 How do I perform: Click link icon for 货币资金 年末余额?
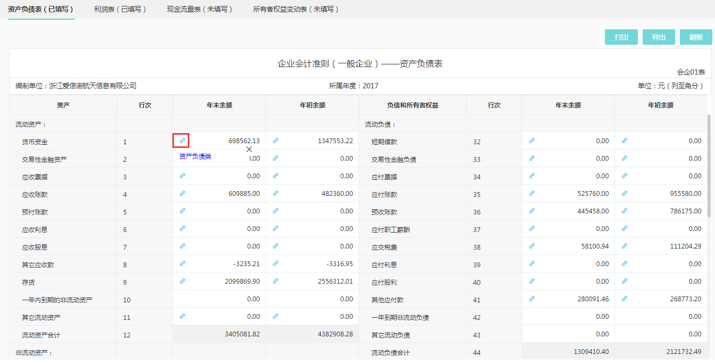tap(182, 141)
